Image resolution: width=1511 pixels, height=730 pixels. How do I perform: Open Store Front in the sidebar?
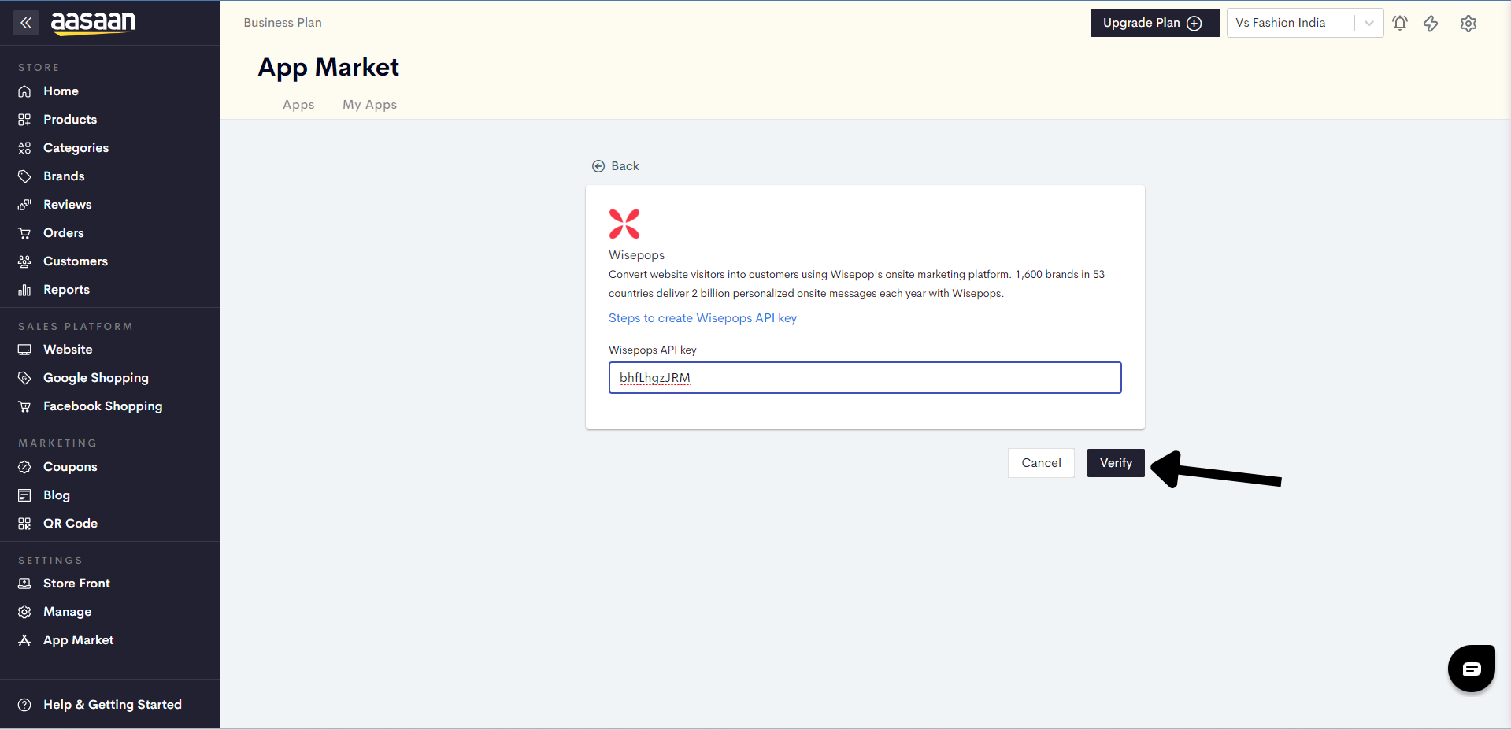click(x=76, y=584)
